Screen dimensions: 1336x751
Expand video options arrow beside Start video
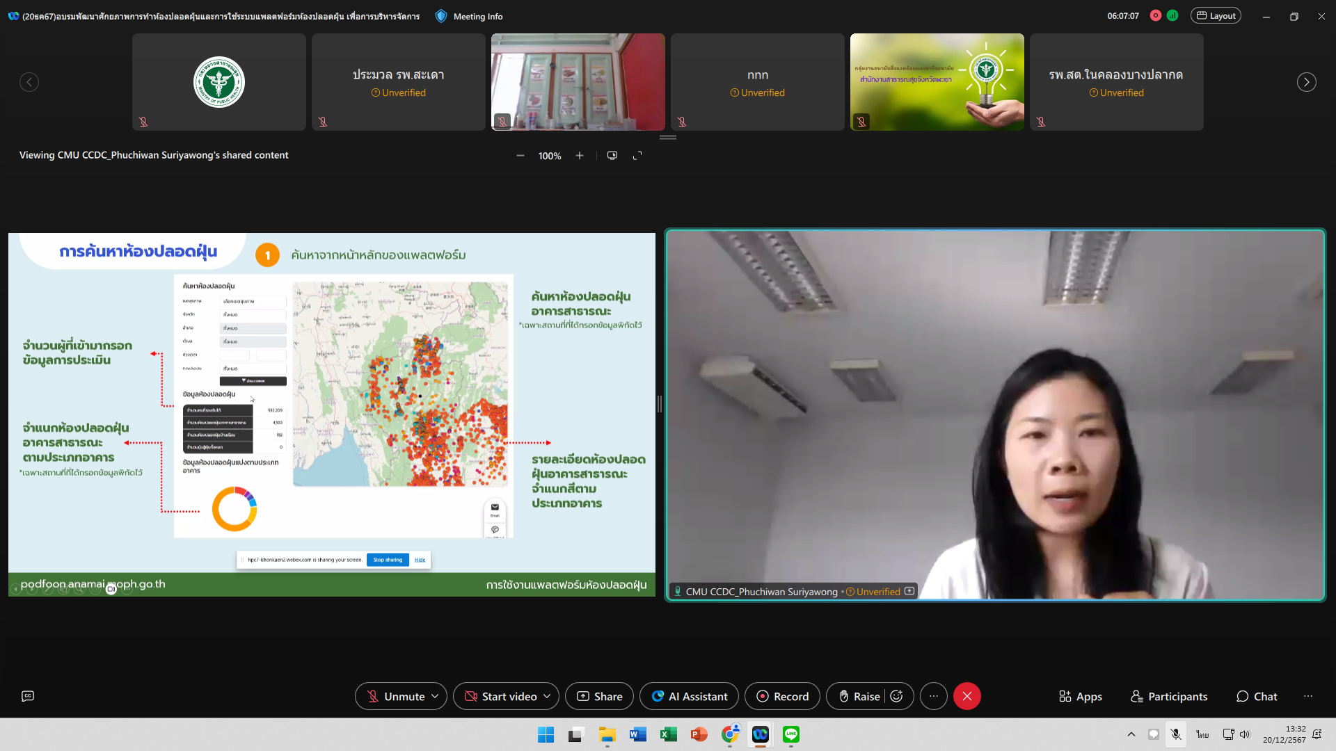click(547, 696)
